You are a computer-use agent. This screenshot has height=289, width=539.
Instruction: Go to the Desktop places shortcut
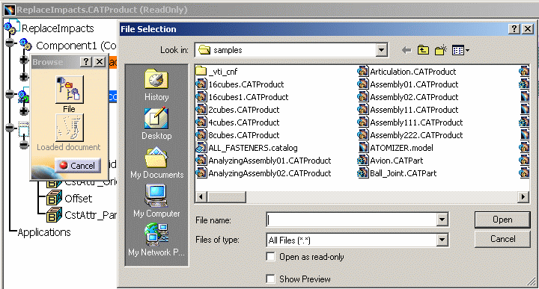point(156,124)
